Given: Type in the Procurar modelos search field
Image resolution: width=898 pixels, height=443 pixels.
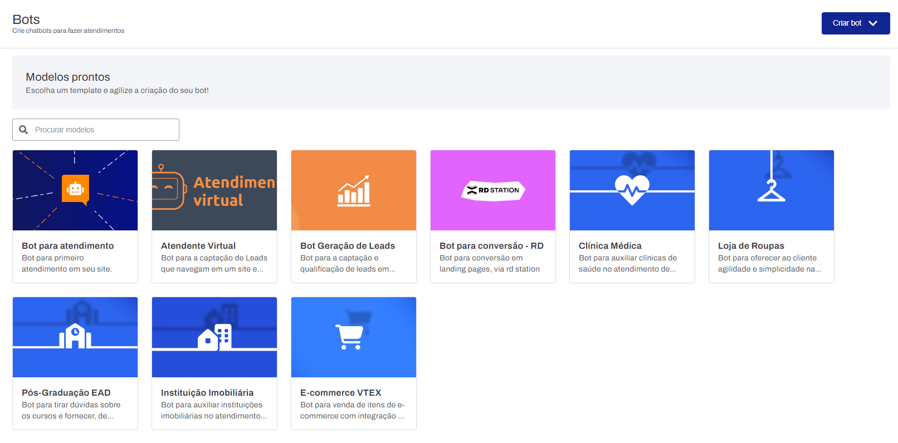Looking at the screenshot, I should tap(103, 130).
